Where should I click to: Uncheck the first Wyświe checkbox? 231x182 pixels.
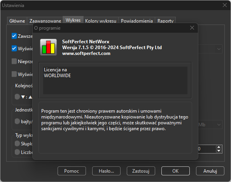(14, 49)
